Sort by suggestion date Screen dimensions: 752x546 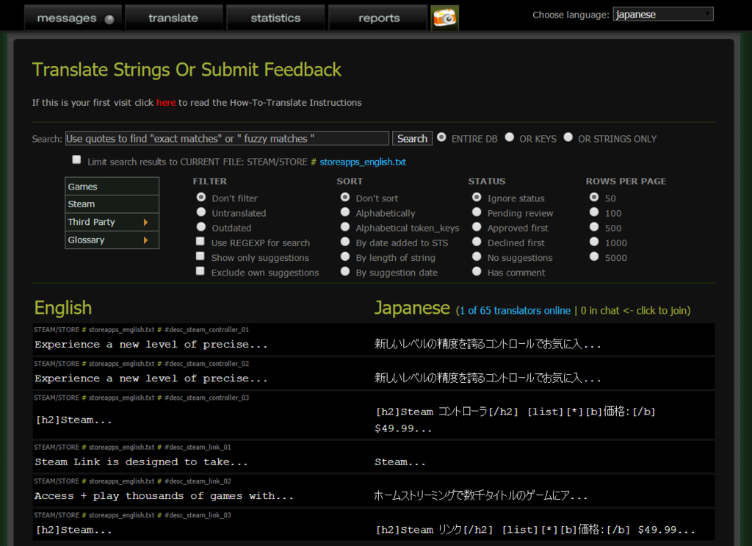(345, 272)
